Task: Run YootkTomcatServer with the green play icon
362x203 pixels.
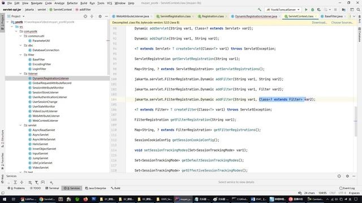Action: click(x=306, y=10)
